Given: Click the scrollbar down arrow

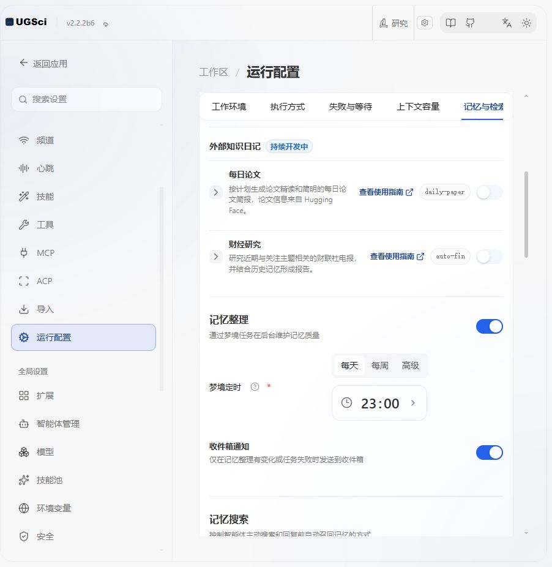Looking at the screenshot, I should [x=526, y=533].
